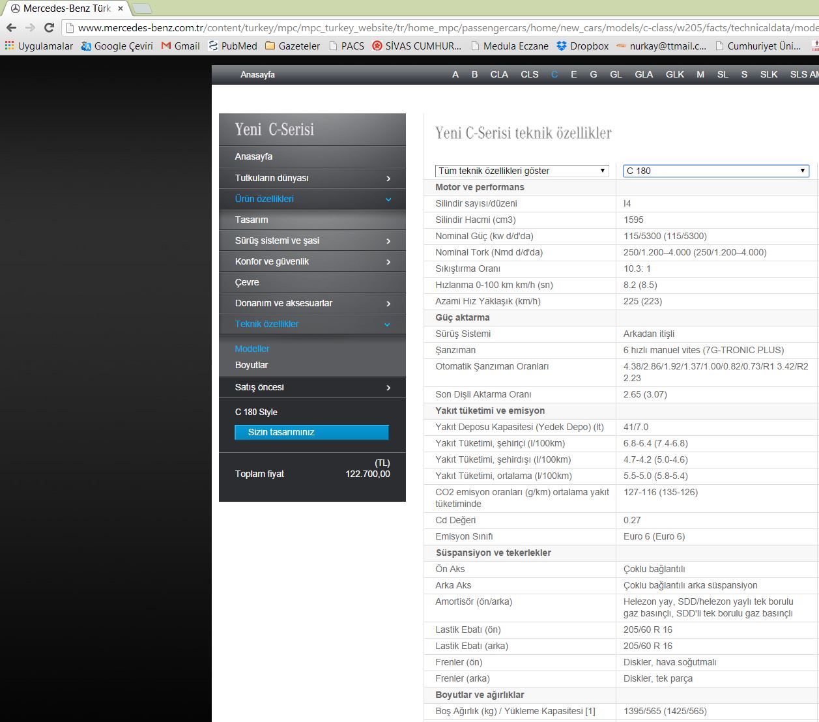Collapse Teknik özellikler chevron
The height and width of the screenshot is (722, 819).
click(x=388, y=325)
